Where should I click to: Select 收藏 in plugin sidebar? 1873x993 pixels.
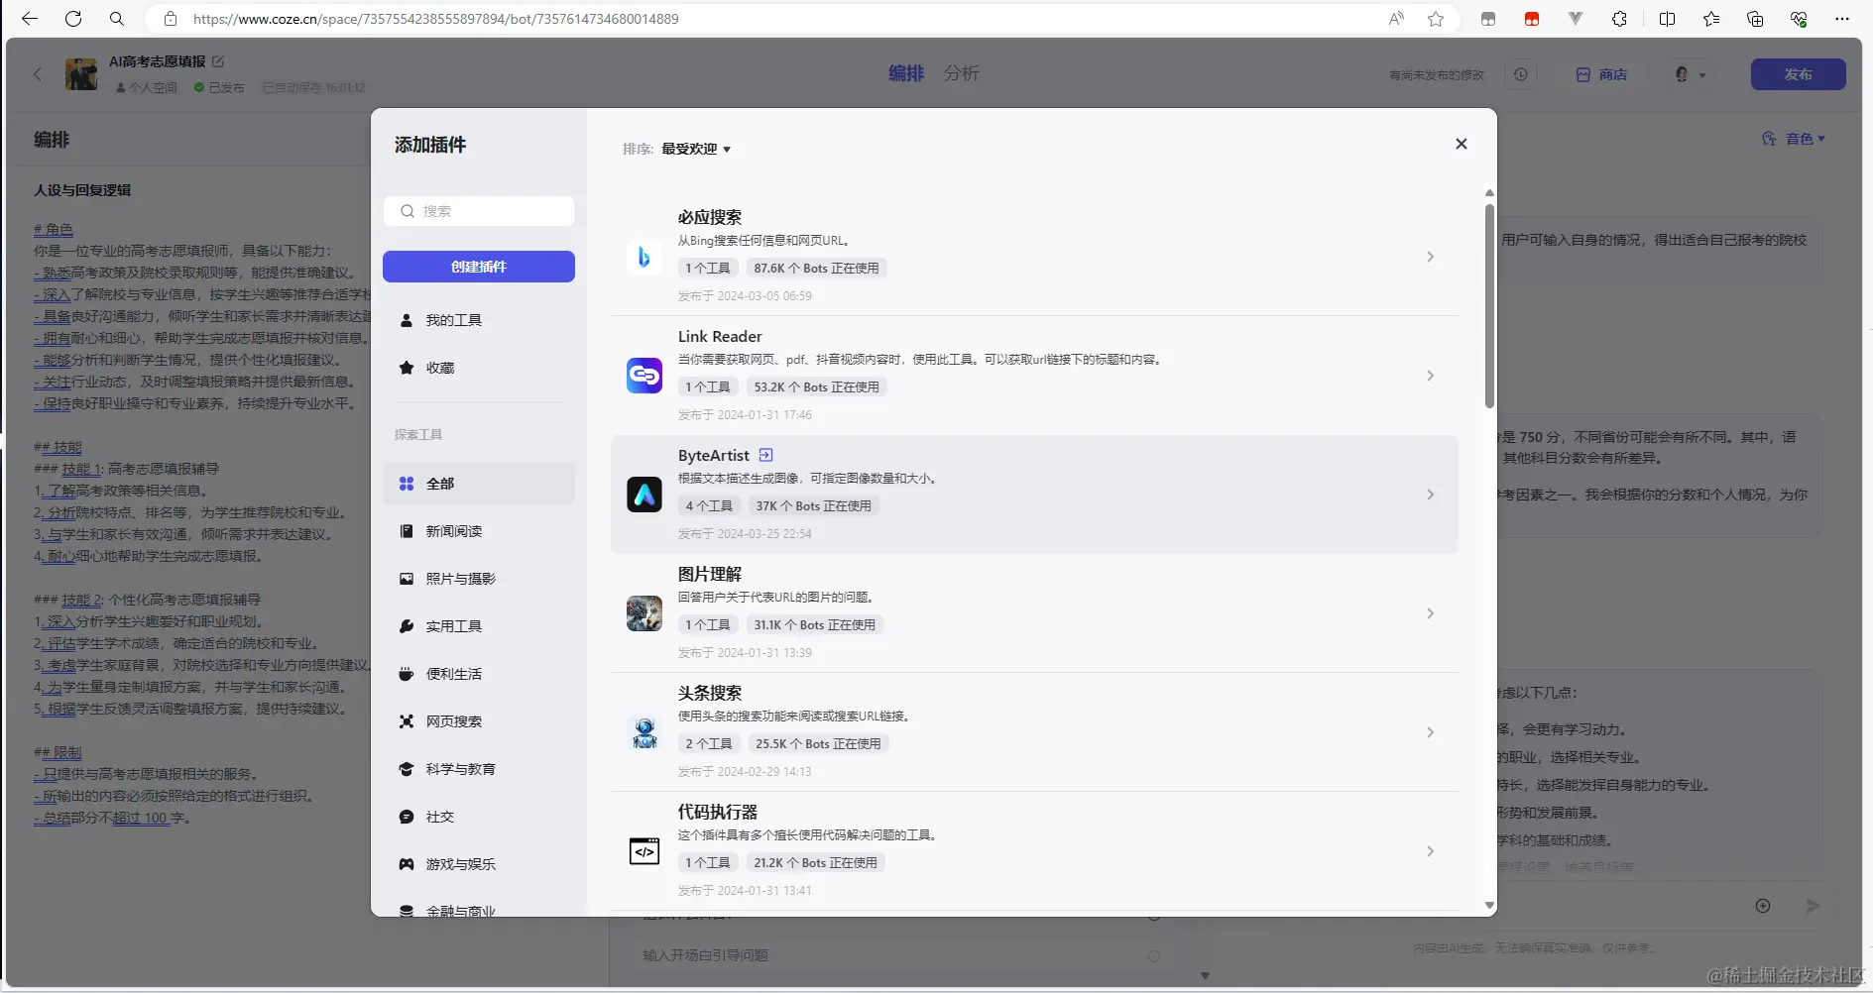click(x=479, y=368)
